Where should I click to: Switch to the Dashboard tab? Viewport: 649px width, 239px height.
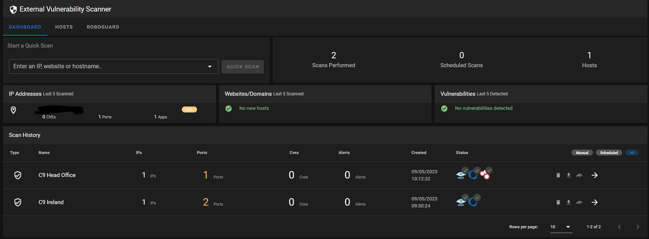click(x=25, y=27)
